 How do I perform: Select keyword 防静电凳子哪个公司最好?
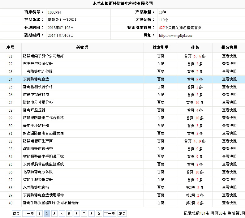click(43, 56)
